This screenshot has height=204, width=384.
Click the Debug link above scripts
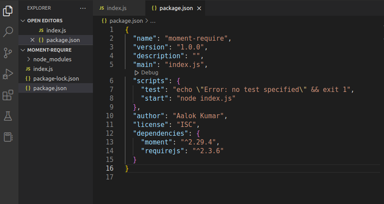[x=149, y=72]
